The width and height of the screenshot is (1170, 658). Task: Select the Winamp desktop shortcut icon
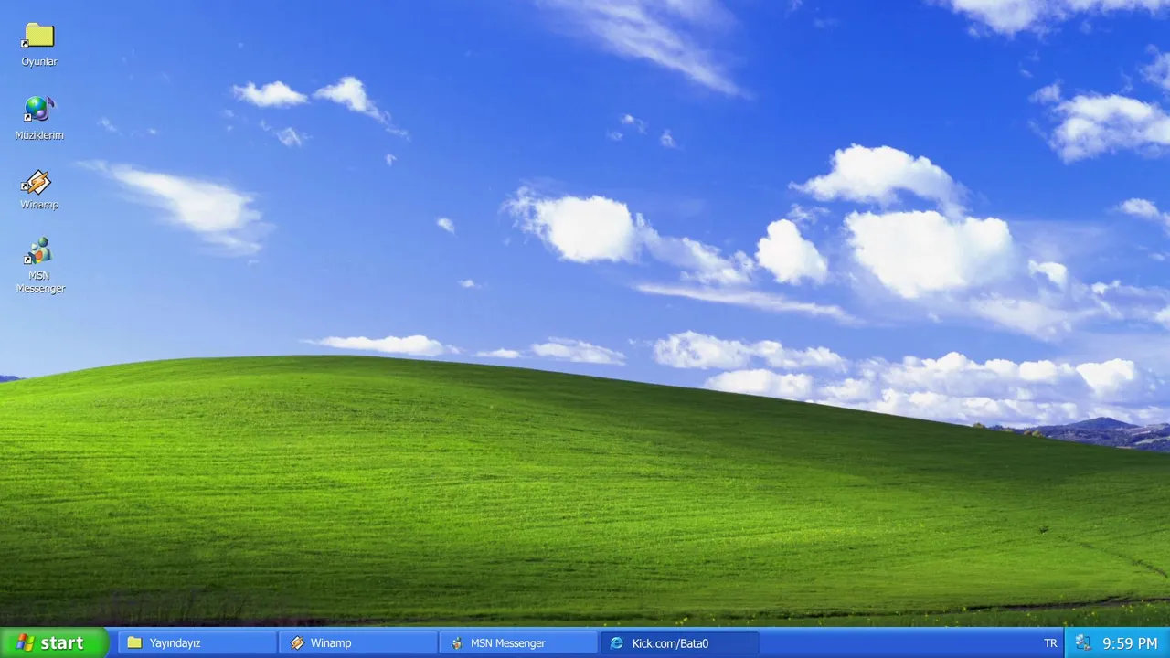(39, 189)
